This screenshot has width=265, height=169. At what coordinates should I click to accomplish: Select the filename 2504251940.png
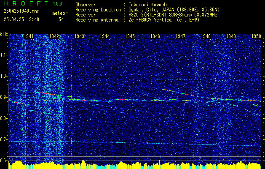click(x=21, y=11)
